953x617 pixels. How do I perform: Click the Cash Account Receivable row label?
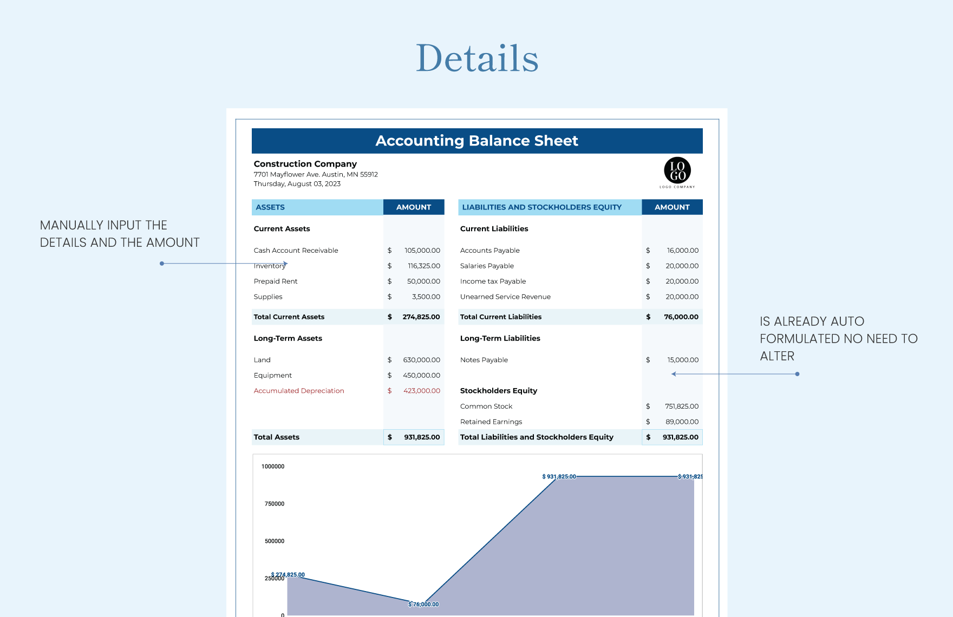(x=296, y=251)
